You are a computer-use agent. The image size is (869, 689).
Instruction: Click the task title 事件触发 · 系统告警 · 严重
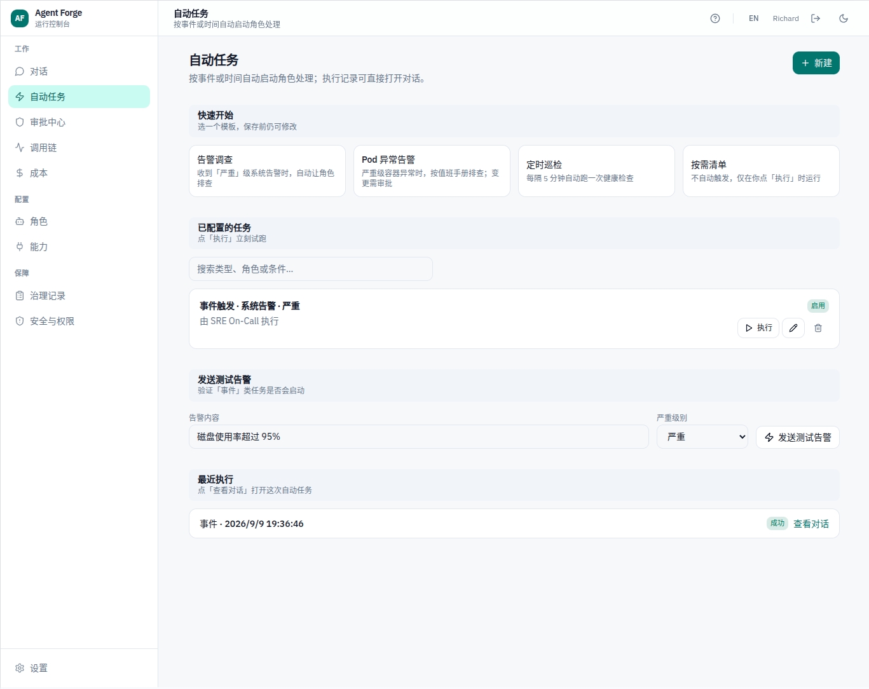coord(250,306)
